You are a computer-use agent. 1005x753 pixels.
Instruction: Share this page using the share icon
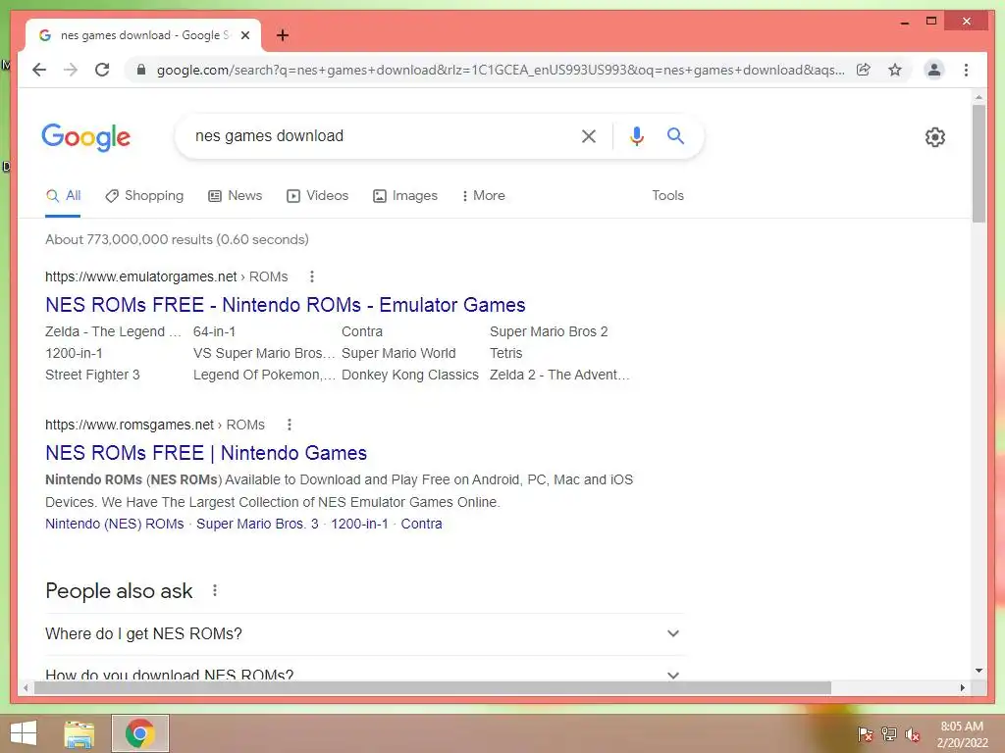tap(864, 70)
